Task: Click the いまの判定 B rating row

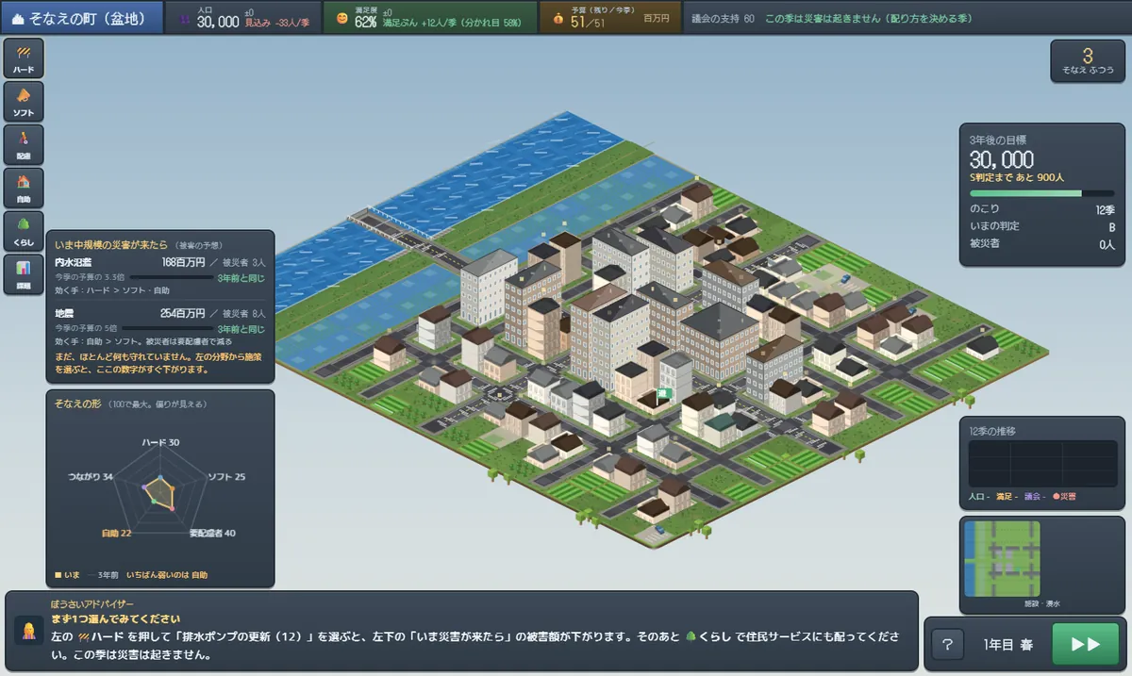Action: click(x=1041, y=226)
